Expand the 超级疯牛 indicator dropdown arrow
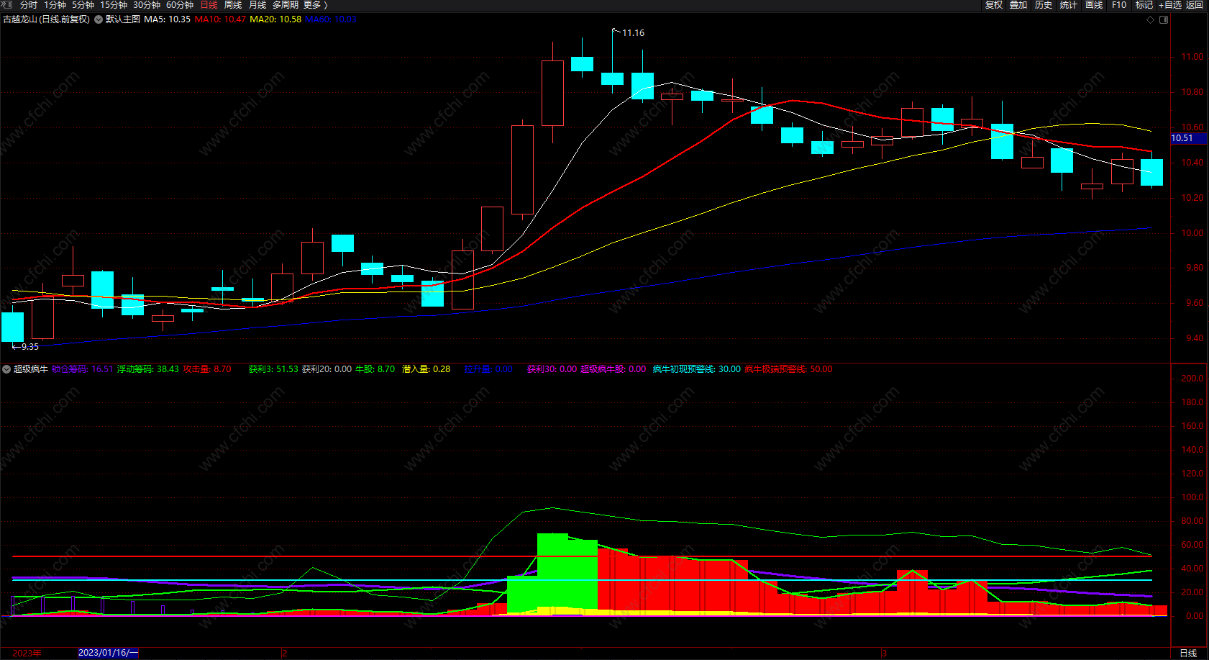This screenshot has width=1209, height=660. (6, 369)
